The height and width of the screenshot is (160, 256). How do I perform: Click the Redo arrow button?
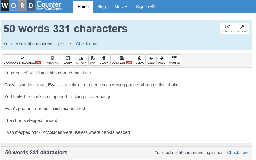[162, 60]
